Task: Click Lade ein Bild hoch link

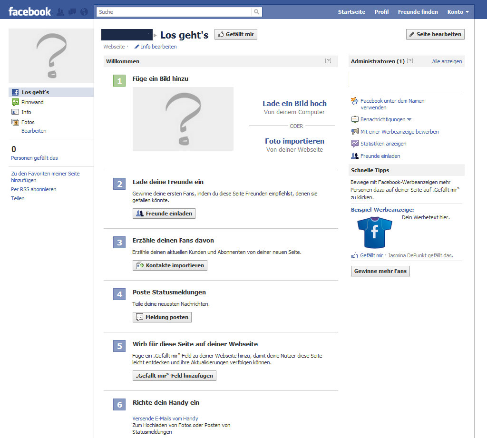Action: pos(294,104)
